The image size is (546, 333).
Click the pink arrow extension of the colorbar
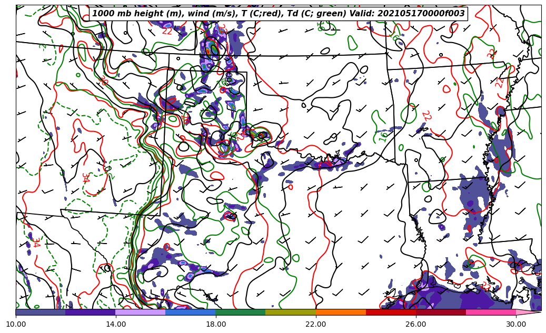528,312
